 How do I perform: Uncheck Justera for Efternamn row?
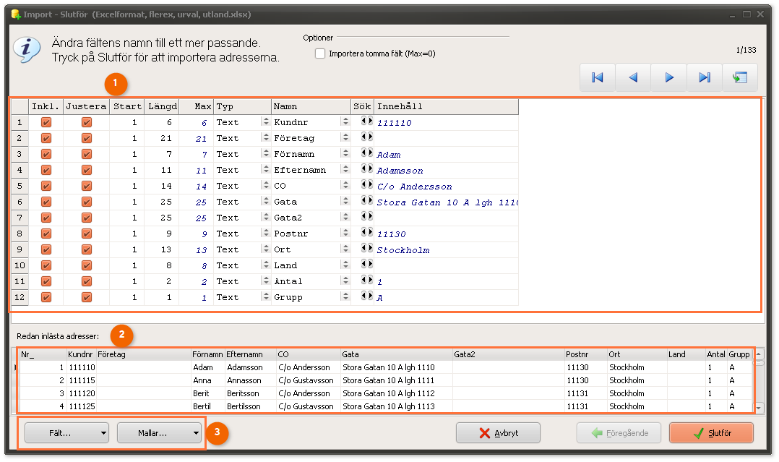click(87, 170)
